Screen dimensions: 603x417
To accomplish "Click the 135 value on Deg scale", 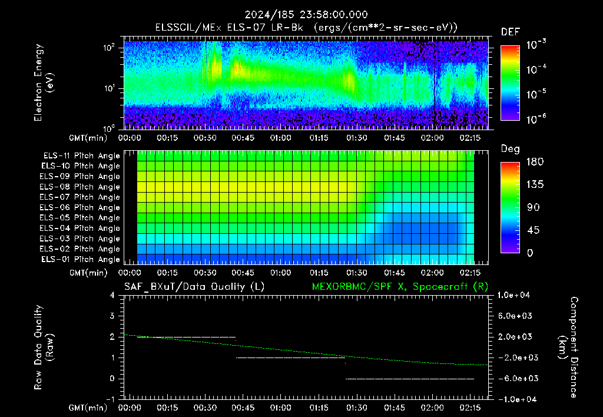I will tap(535, 184).
